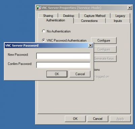Select the Authentication tab
The width and height of the screenshot is (135, 129).
[x=56, y=20]
